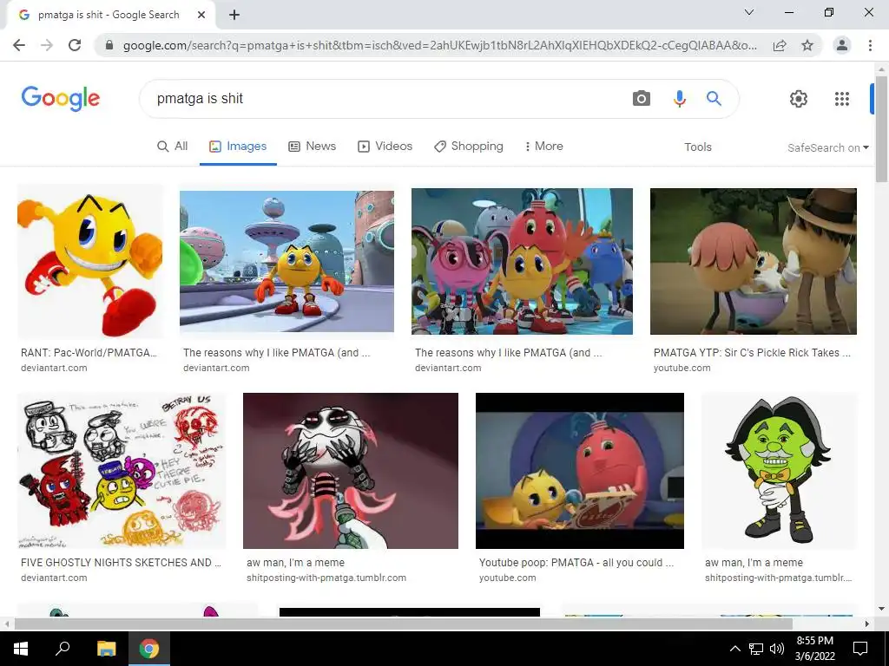Click the tab search chevron in title bar
The height and width of the screenshot is (666, 889).
coord(749,12)
